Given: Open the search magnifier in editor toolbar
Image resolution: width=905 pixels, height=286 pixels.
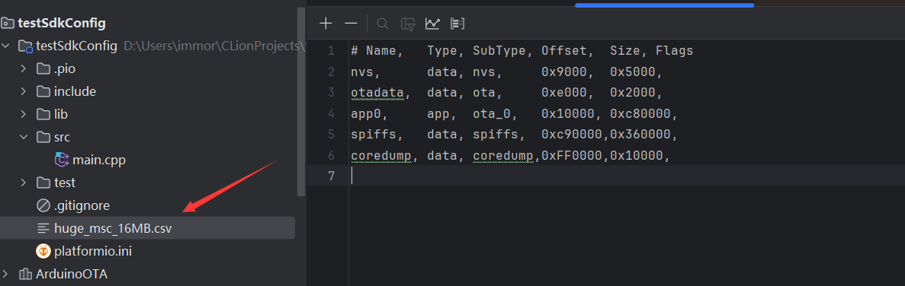Looking at the screenshot, I should tap(382, 24).
